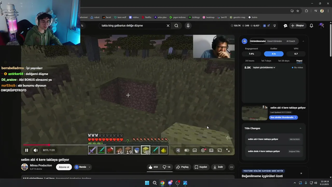Bookmark this page with star icon
The height and width of the screenshot is (187, 332).
tap(298, 11)
